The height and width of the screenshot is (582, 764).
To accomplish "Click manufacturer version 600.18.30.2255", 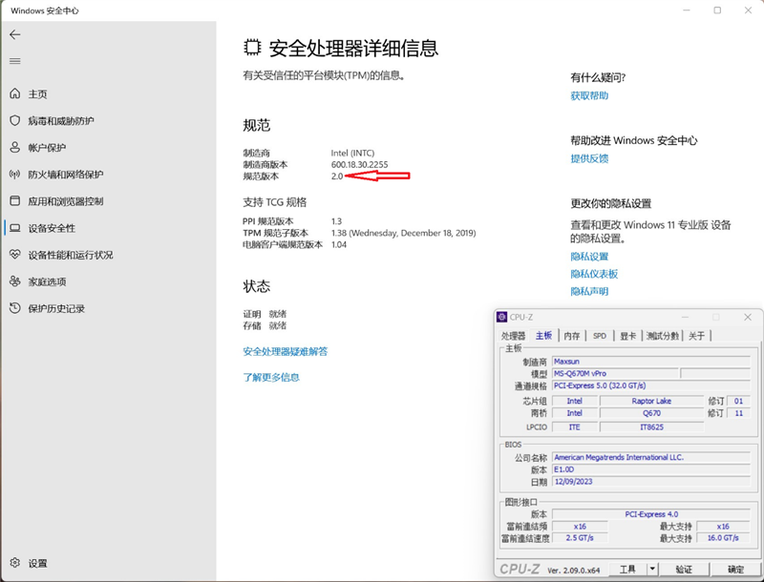I will pos(360,164).
